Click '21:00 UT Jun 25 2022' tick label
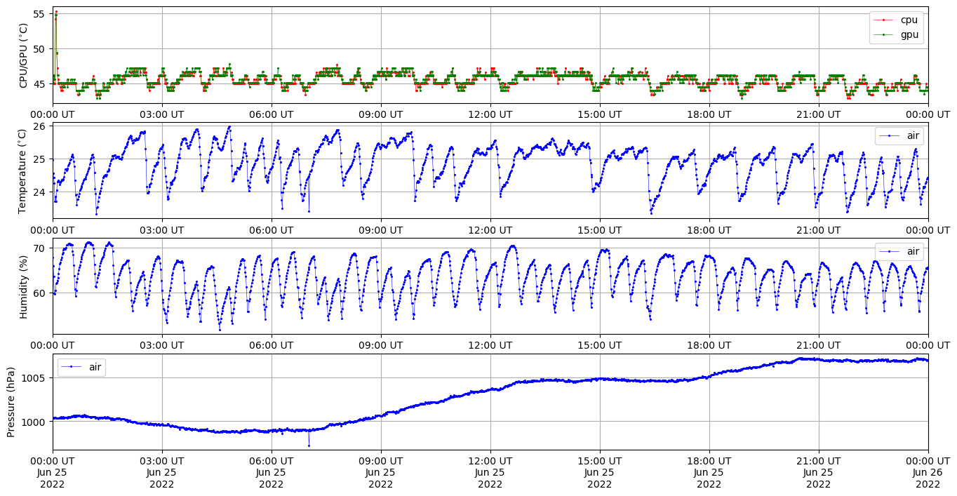The height and width of the screenshot is (496, 957). [819, 472]
